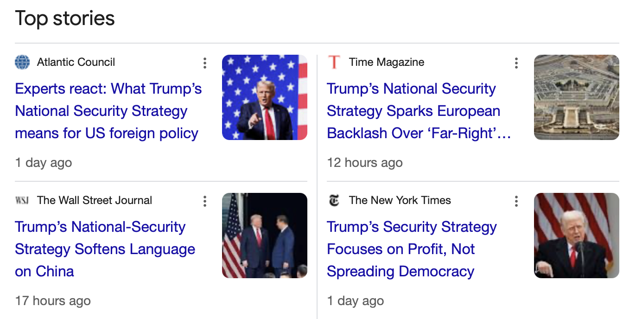Open "Focuses on Profit" NYT headline
The image size is (636, 319).
click(411, 249)
